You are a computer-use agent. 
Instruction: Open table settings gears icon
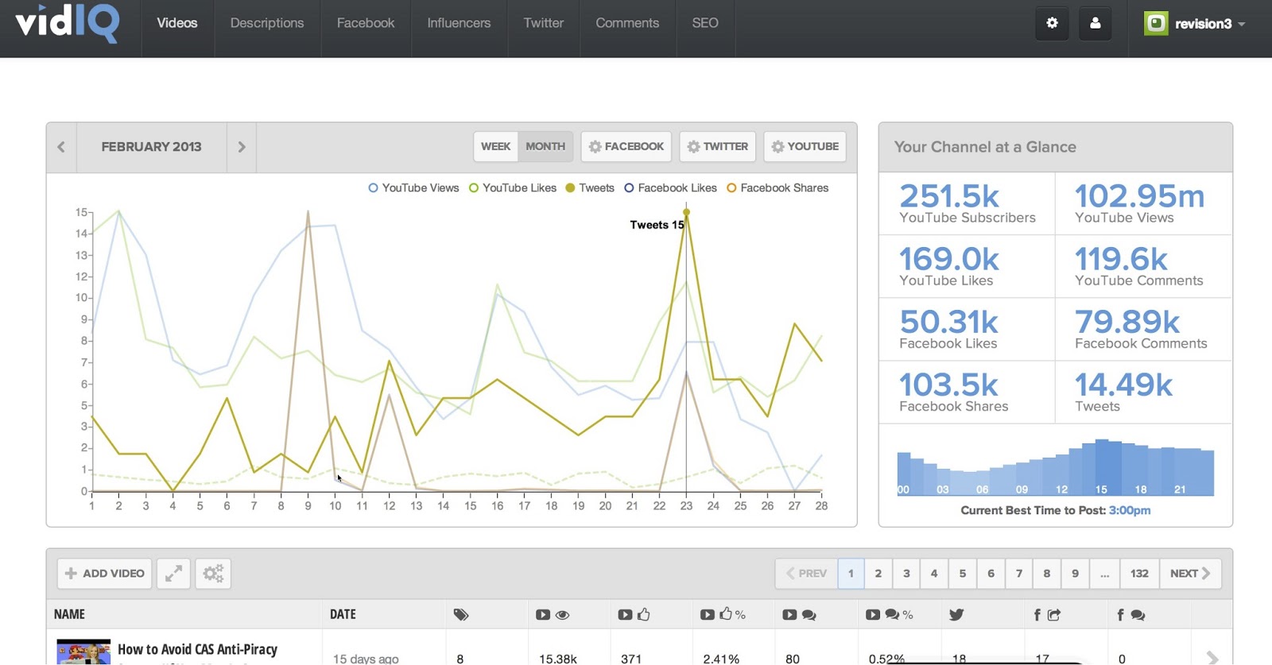(213, 573)
